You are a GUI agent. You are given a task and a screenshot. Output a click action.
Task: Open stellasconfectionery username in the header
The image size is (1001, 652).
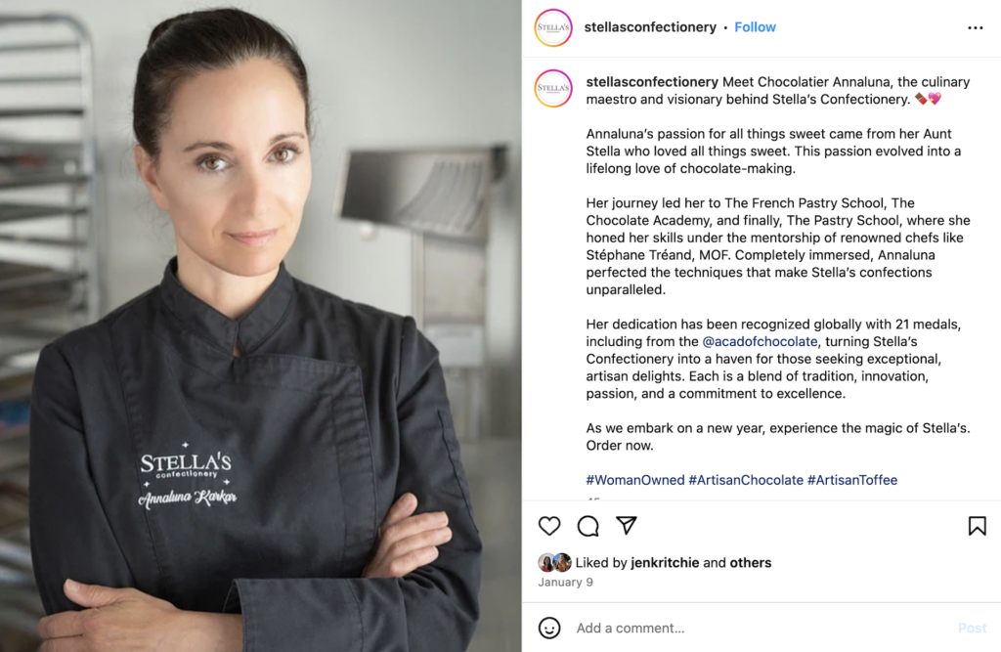click(x=650, y=26)
